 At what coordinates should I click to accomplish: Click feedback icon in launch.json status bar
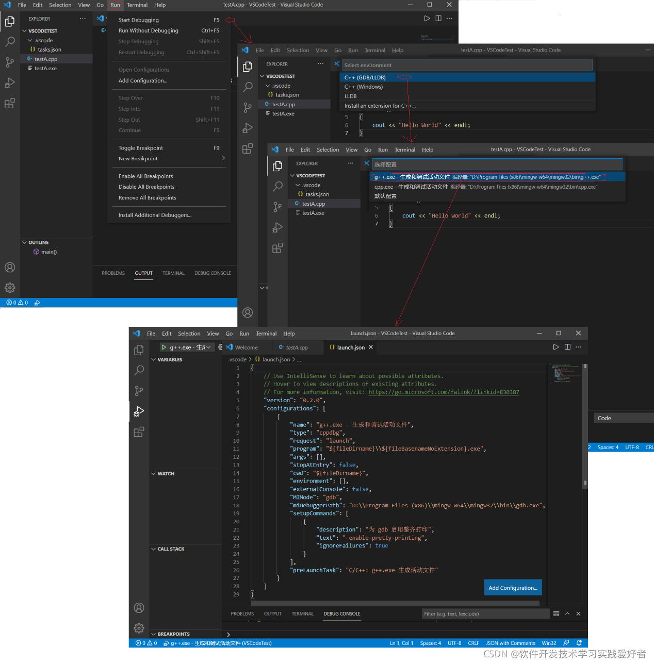[x=566, y=643]
